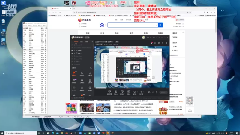Viewport: 240px width, 135px height.
Task: Open the chart tool in the toolbox
Action: (x=90, y=95)
